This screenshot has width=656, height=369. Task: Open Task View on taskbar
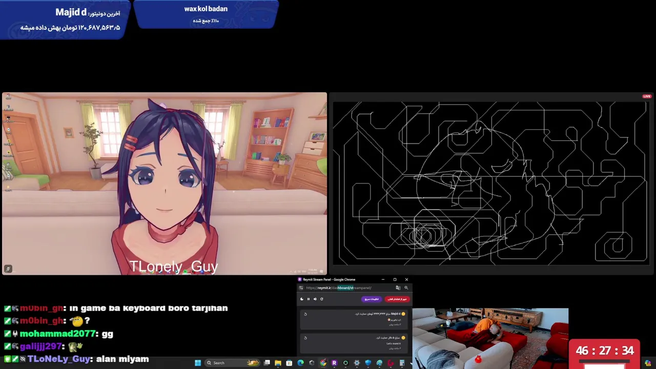click(267, 363)
